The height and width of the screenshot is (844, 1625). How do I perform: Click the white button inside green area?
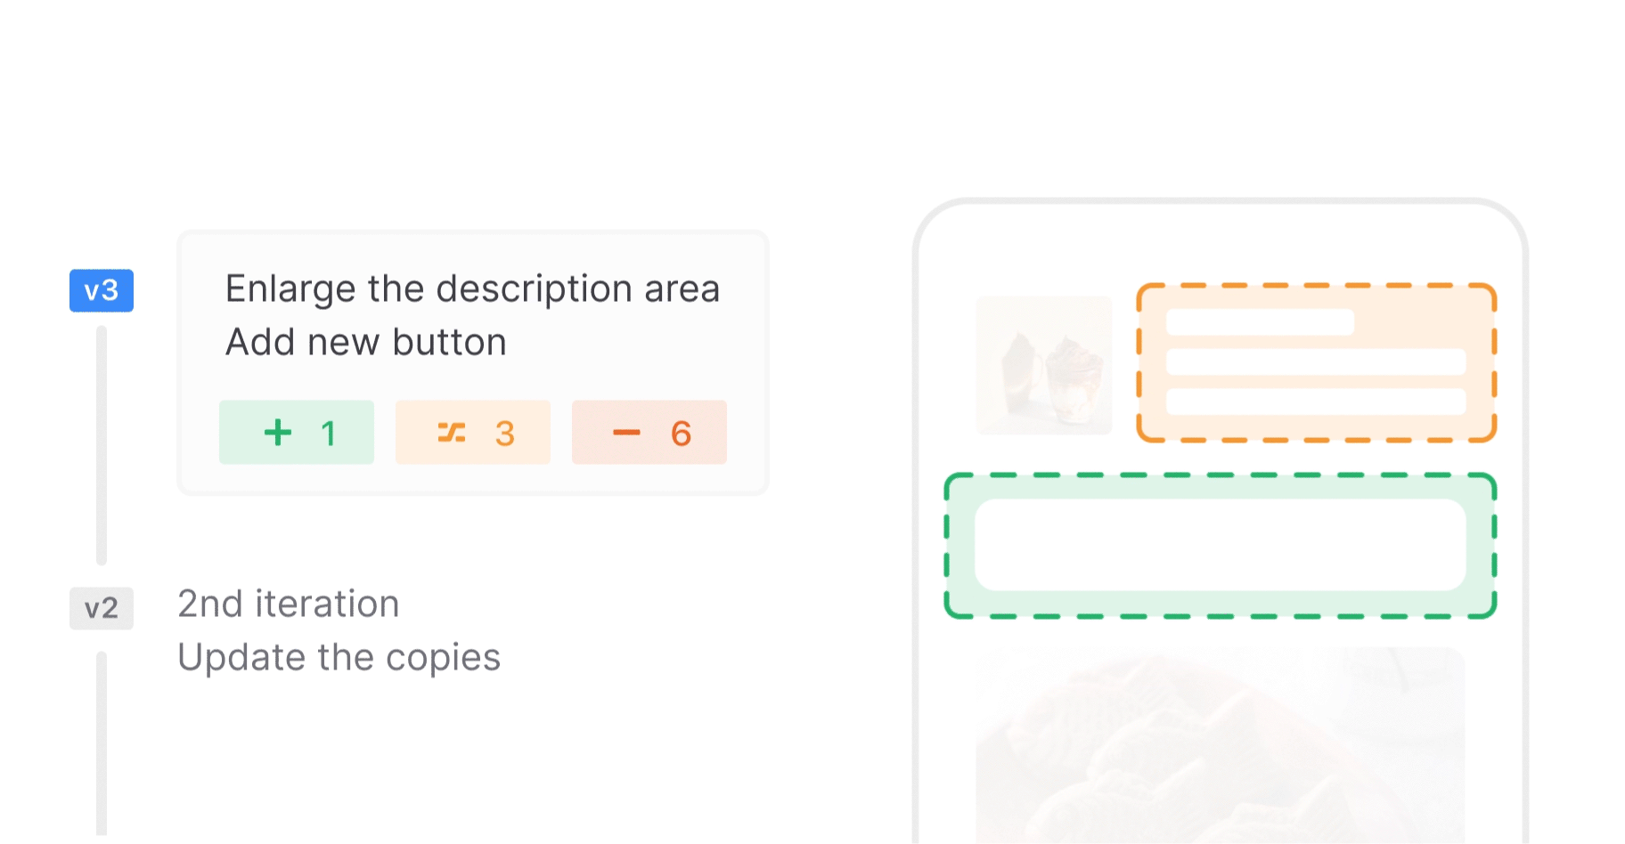tap(1221, 545)
